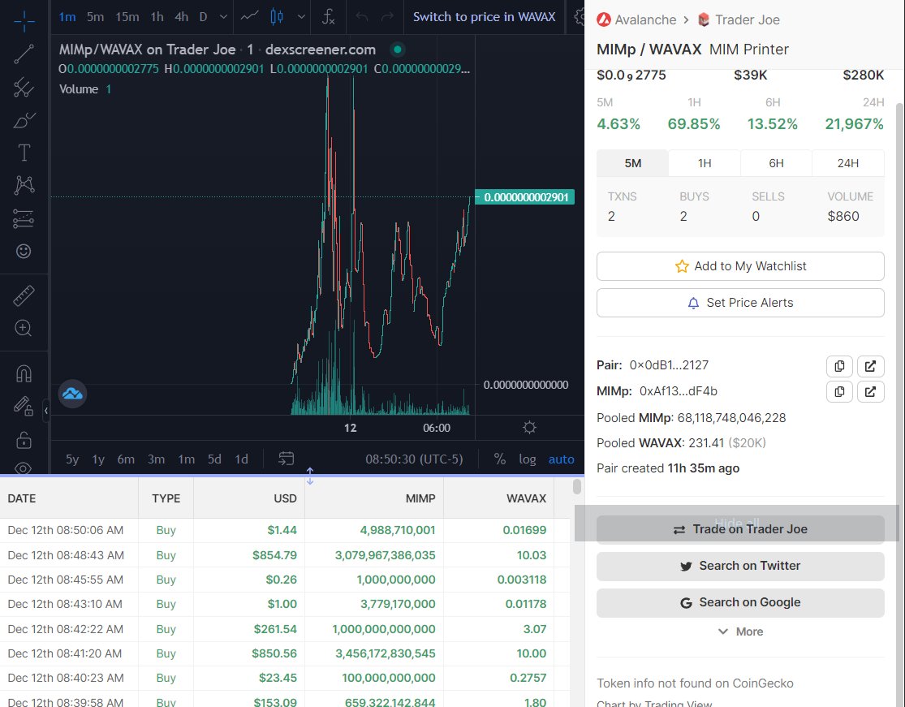This screenshot has width=905, height=707.
Task: Set chart range to 3m
Action: tap(156, 459)
